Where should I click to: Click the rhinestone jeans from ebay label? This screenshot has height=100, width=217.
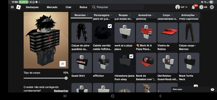[x=125, y=78]
